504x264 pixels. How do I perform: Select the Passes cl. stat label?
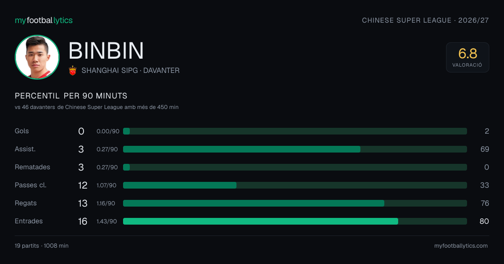tap(31, 185)
